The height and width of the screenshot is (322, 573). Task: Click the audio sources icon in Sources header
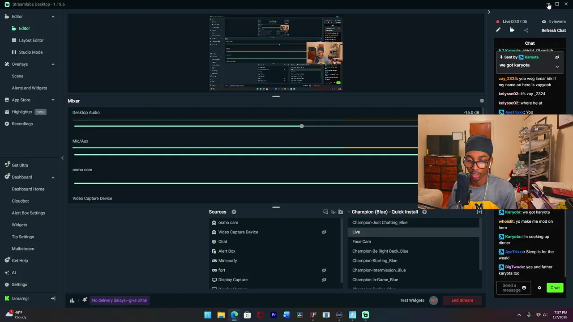pyautogui.click(x=333, y=212)
